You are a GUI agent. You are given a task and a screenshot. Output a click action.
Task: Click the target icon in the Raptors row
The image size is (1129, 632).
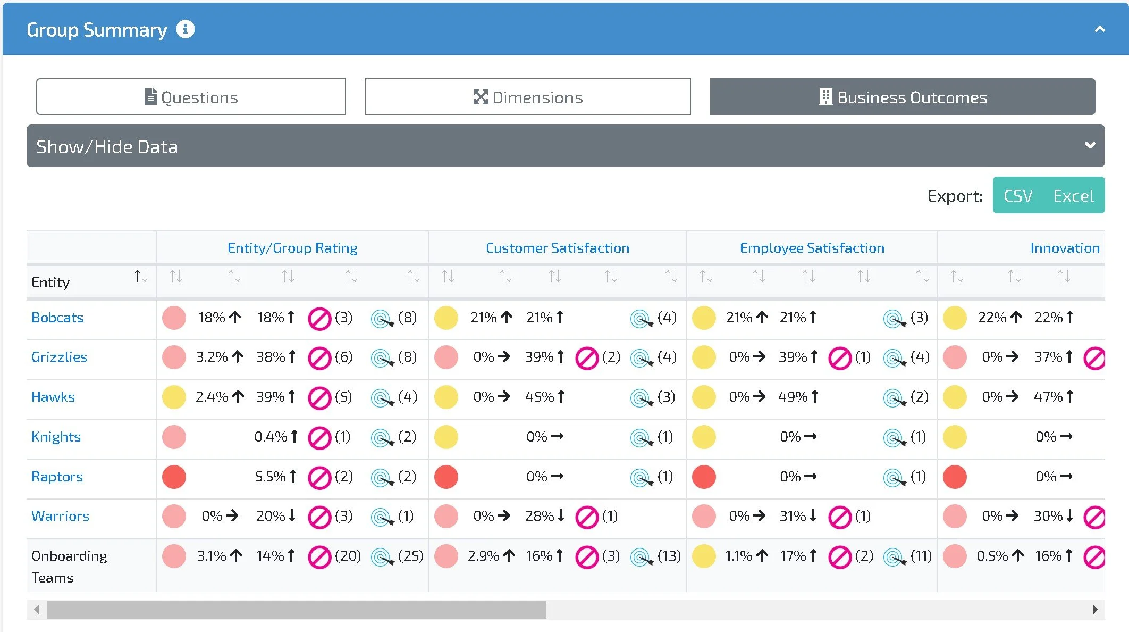click(x=382, y=477)
